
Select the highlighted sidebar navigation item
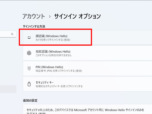tap(8, 89)
